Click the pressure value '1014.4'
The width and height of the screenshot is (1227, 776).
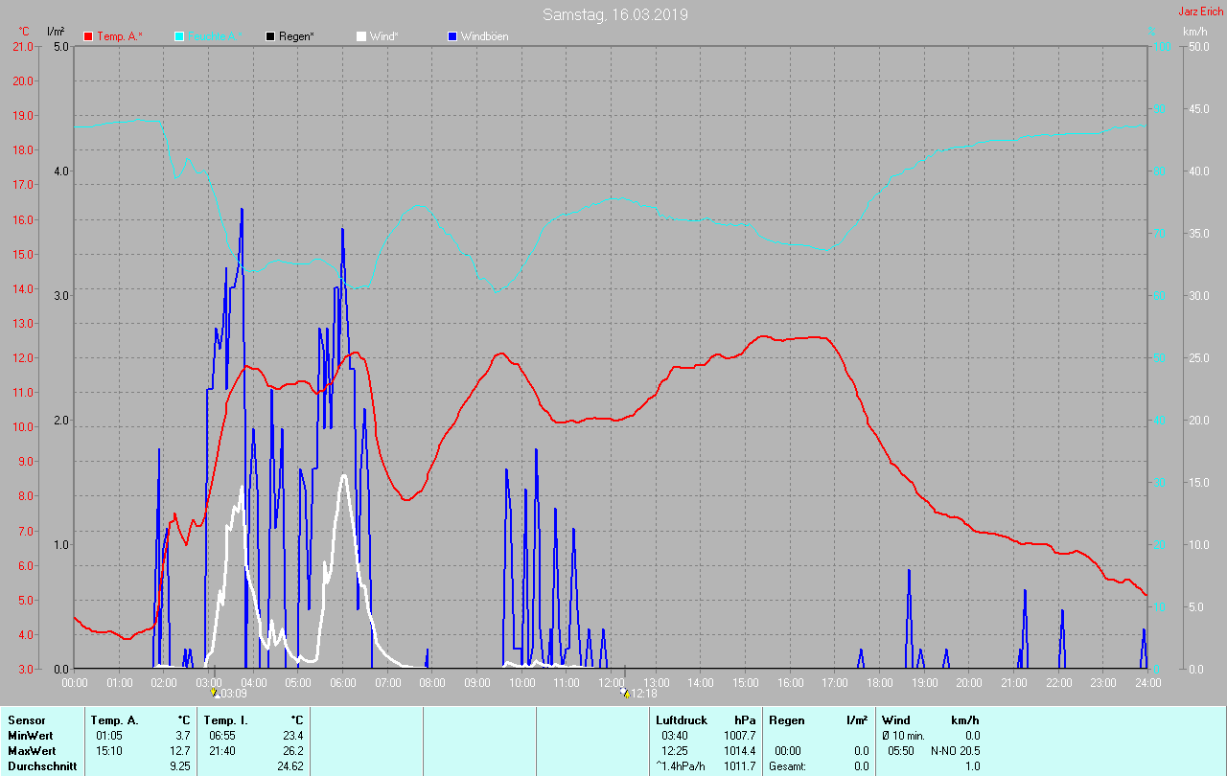tap(739, 750)
